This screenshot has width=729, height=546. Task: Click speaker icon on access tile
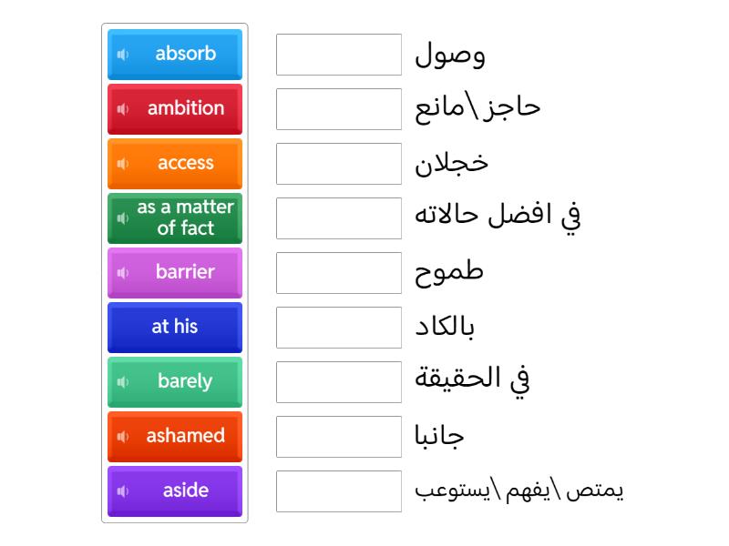(123, 164)
